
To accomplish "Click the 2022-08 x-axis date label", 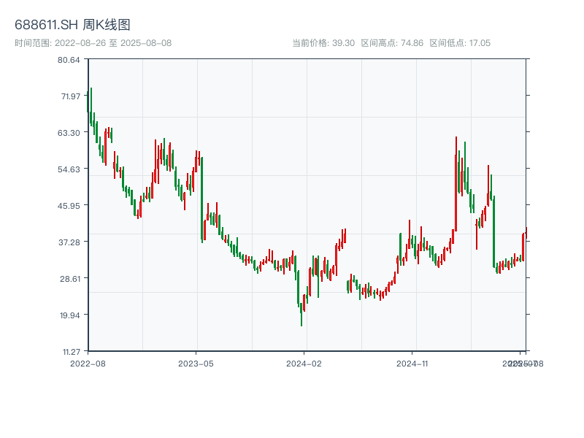I will point(88,363).
